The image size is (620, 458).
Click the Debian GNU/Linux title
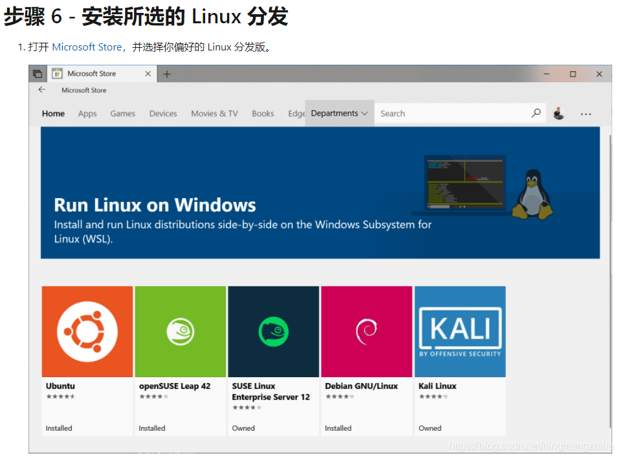[x=361, y=386]
